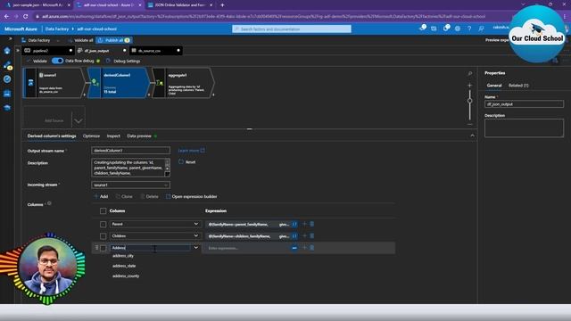Click the Output stream name field

[131, 151]
